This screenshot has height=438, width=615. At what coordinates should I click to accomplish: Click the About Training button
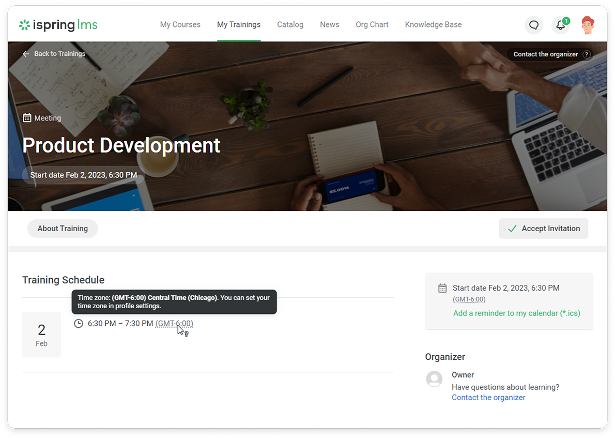point(63,229)
